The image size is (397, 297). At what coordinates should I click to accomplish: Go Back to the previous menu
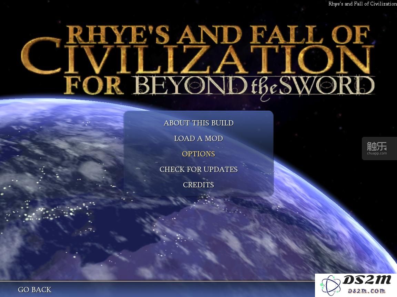pos(35,290)
